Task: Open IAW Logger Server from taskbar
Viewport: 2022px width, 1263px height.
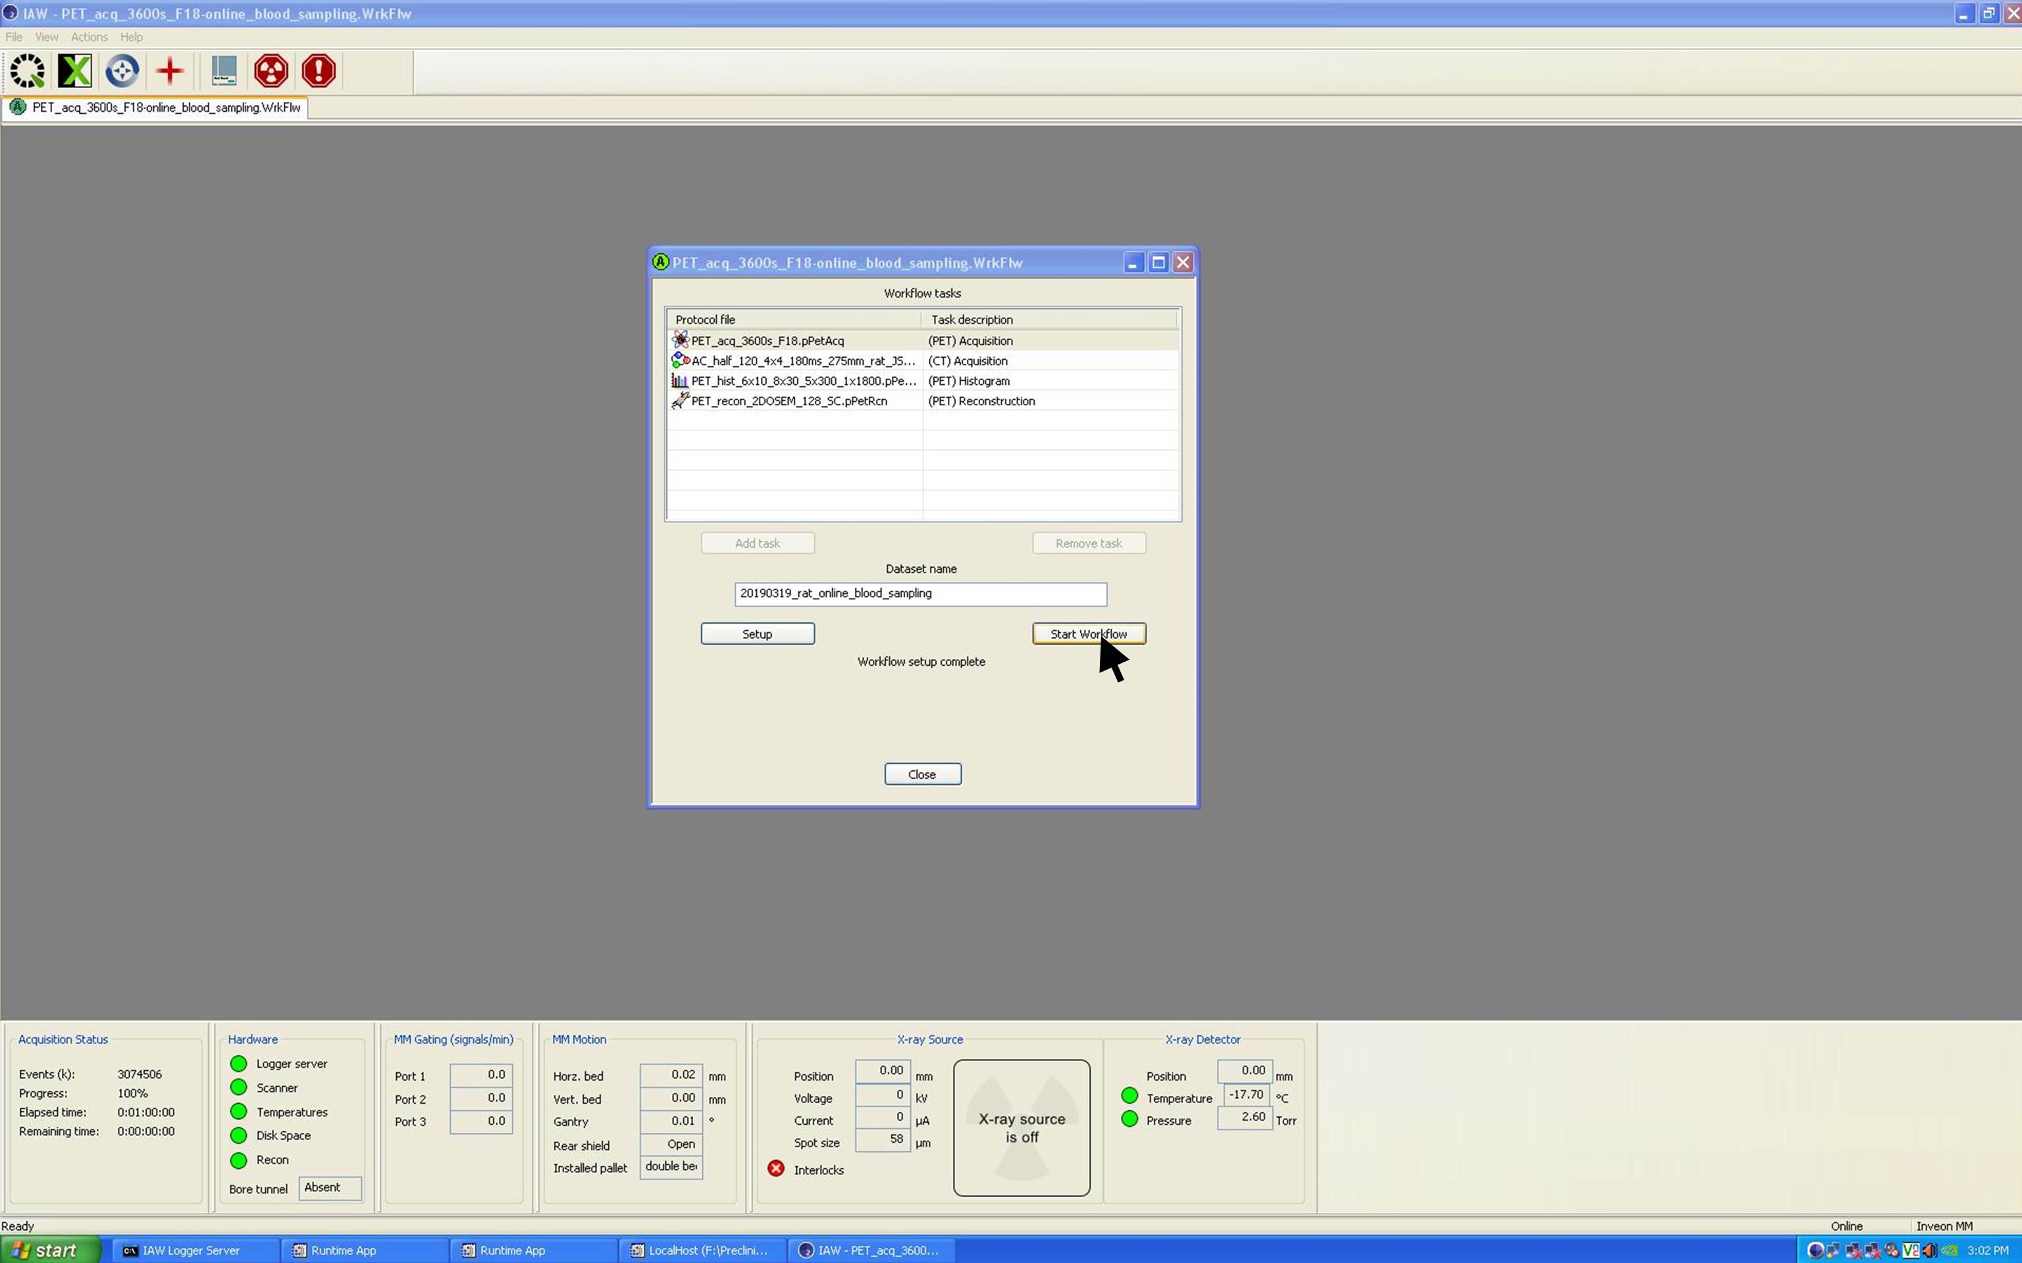Action: (x=190, y=1251)
